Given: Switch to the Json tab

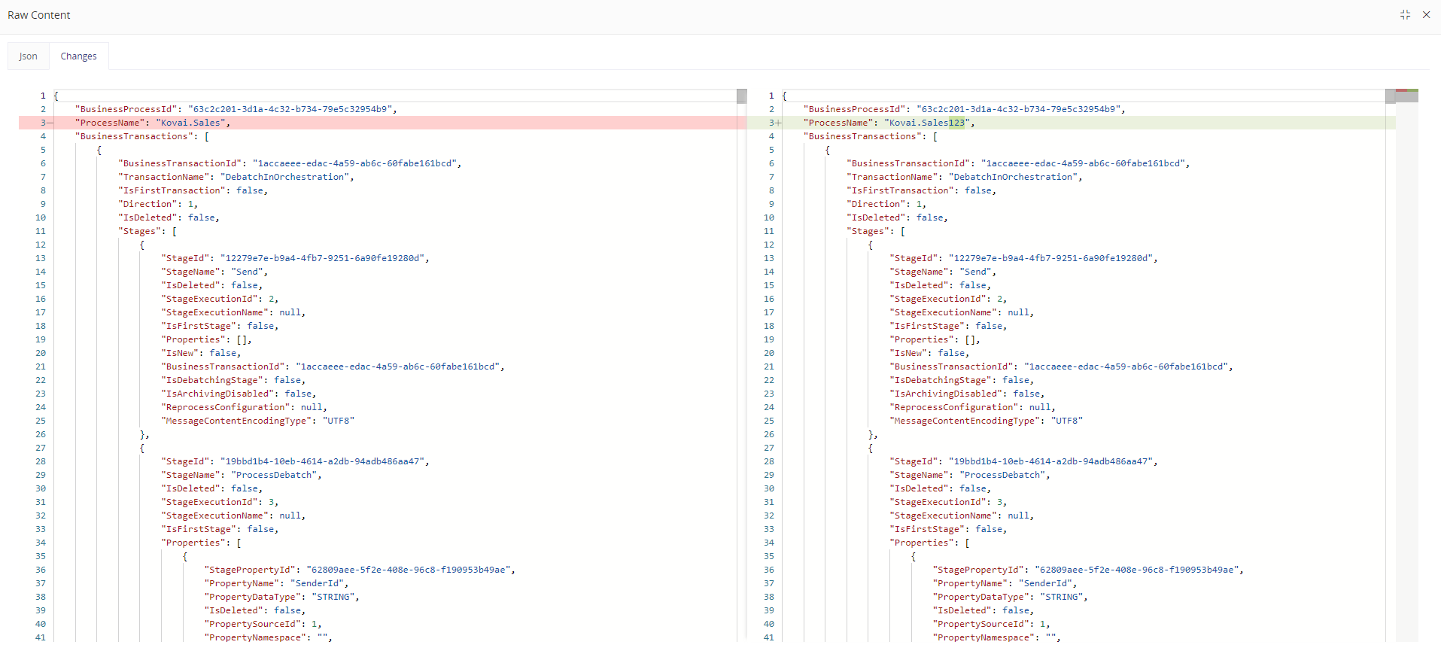Looking at the screenshot, I should tap(29, 56).
